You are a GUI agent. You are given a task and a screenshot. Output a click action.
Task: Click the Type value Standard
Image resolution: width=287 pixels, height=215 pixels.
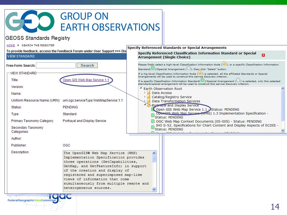pyautogui.click(x=70, y=114)
